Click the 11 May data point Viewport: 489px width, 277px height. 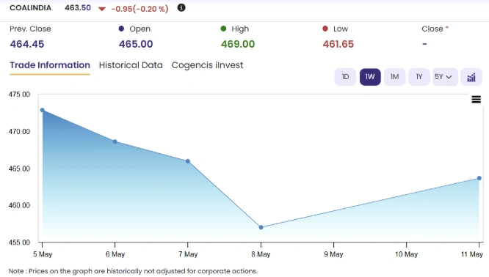pos(479,178)
